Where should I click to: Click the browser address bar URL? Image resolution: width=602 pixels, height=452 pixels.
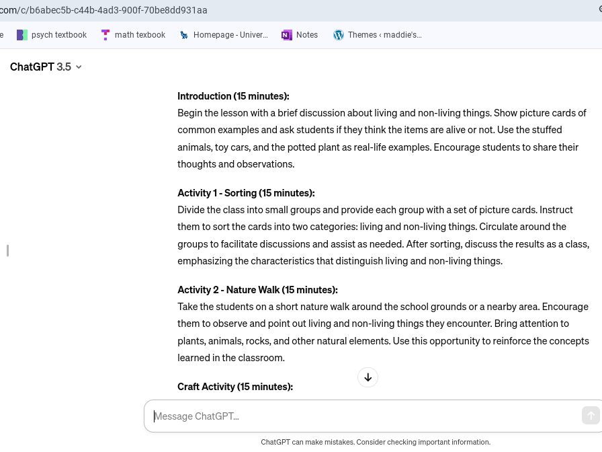103,10
